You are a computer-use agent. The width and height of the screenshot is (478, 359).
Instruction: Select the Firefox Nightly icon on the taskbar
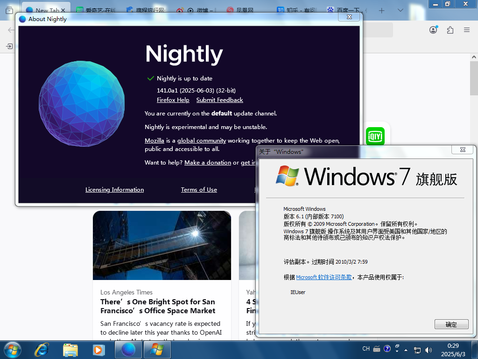128,350
